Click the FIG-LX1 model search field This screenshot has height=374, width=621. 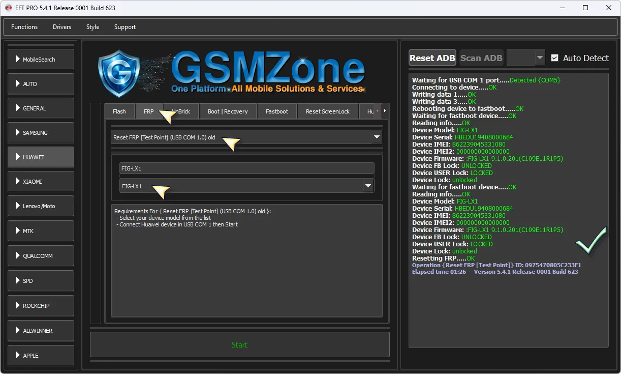click(246, 168)
